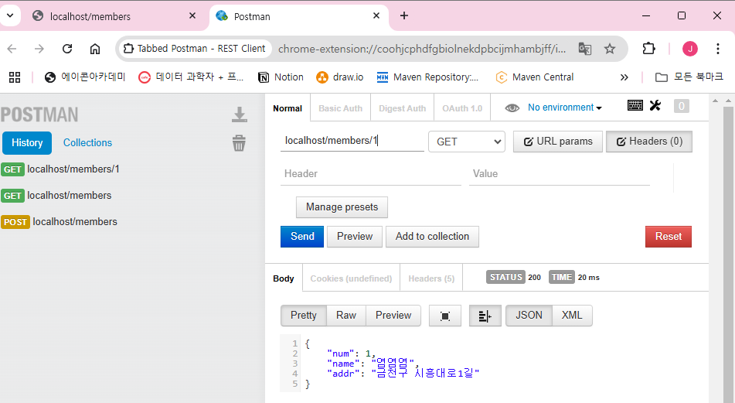This screenshot has height=403, width=735.
Task: Click the Header name input field
Action: point(371,174)
